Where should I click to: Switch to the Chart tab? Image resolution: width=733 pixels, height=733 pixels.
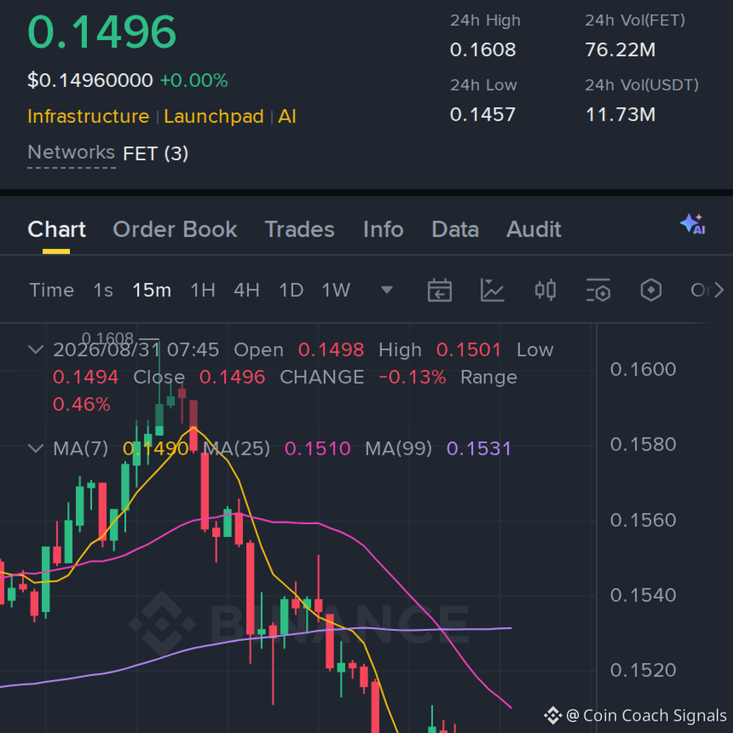[56, 229]
